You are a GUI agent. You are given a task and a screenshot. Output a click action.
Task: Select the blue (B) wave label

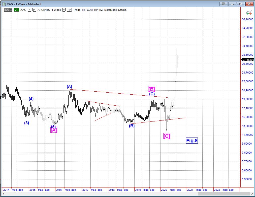pos(132,126)
